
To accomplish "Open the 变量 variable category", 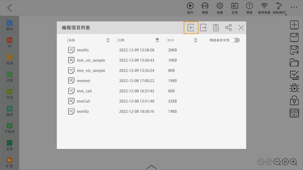I will (x=9, y=145).
